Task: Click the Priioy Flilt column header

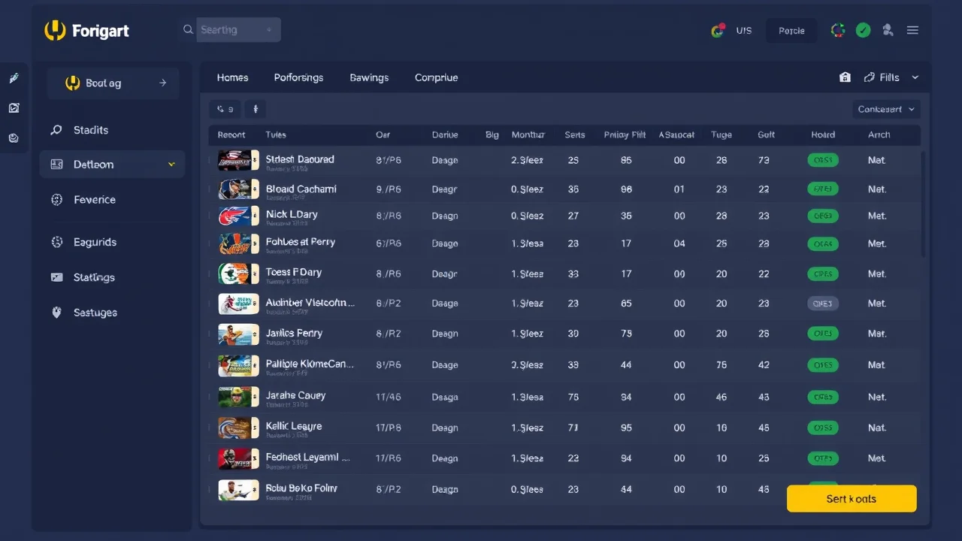Action: tap(625, 135)
